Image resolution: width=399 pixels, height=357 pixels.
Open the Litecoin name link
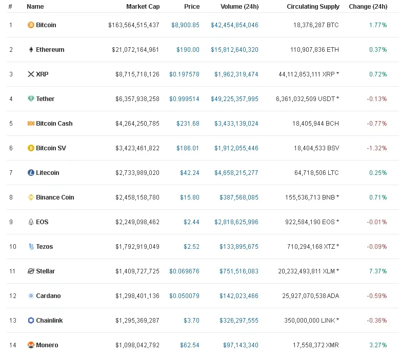pyautogui.click(x=48, y=173)
